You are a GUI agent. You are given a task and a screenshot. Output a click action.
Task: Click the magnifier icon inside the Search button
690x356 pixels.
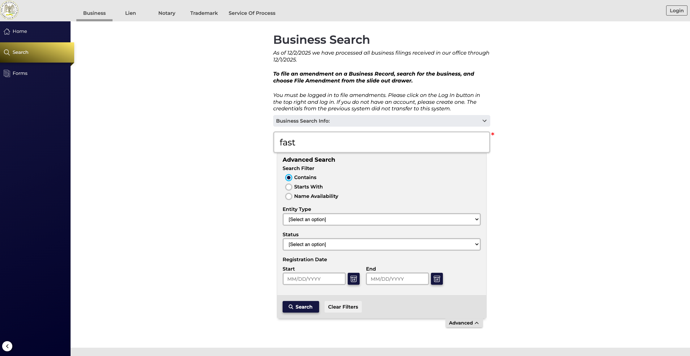[292, 306]
